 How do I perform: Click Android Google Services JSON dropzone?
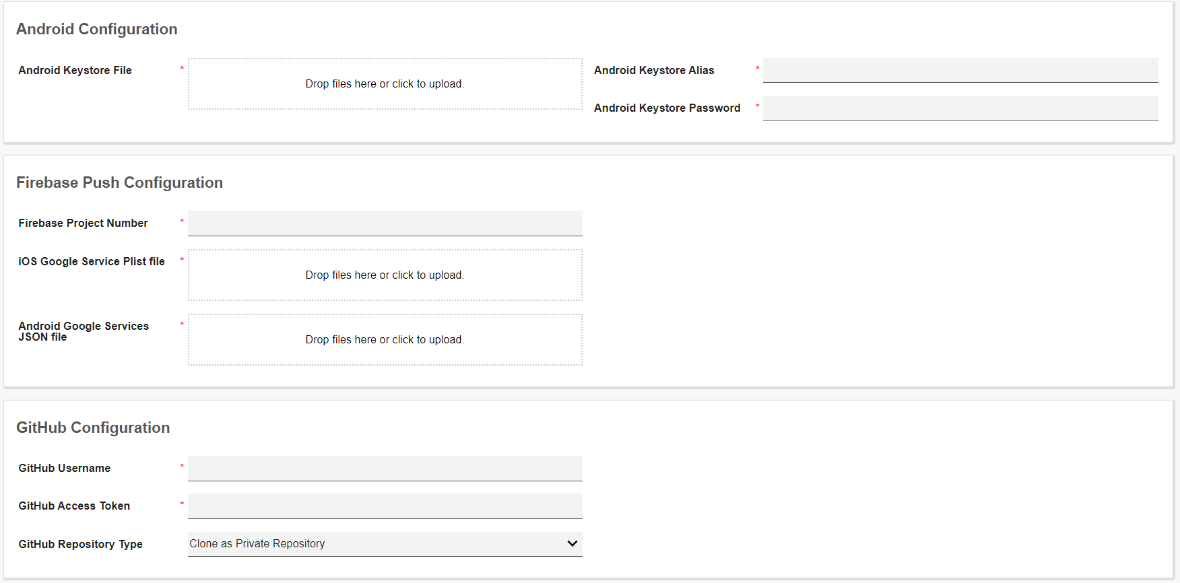point(385,339)
